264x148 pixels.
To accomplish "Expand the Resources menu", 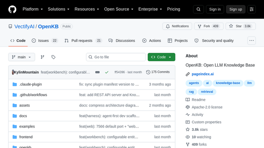I will tap(87, 9).
